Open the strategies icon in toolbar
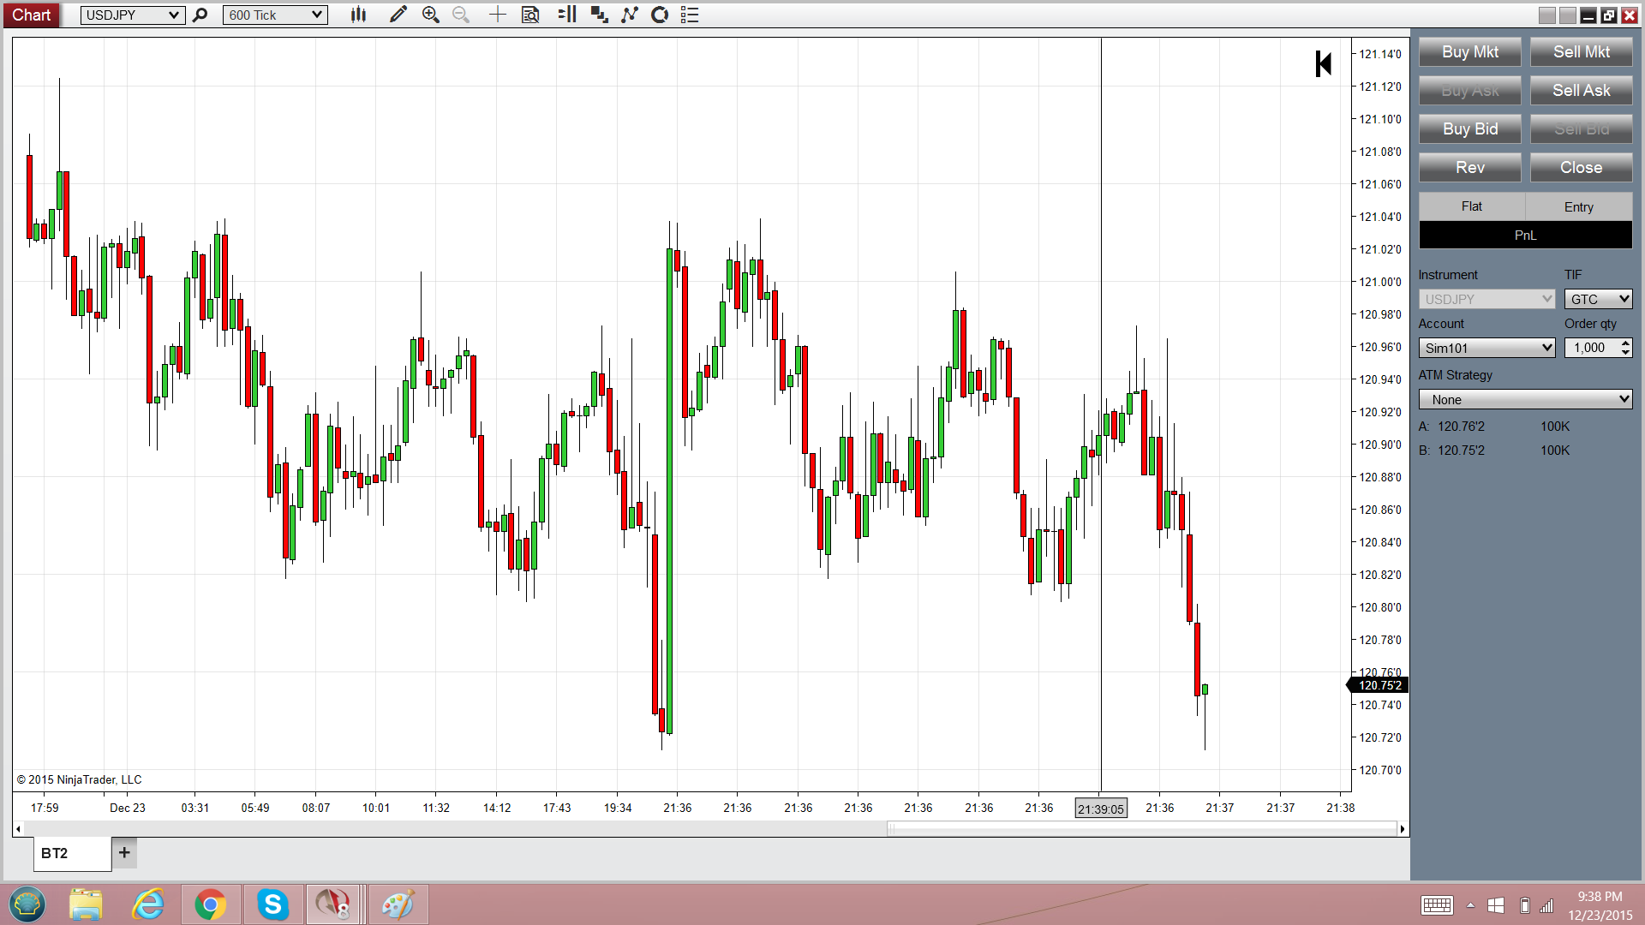This screenshot has height=925, width=1645. [660, 15]
